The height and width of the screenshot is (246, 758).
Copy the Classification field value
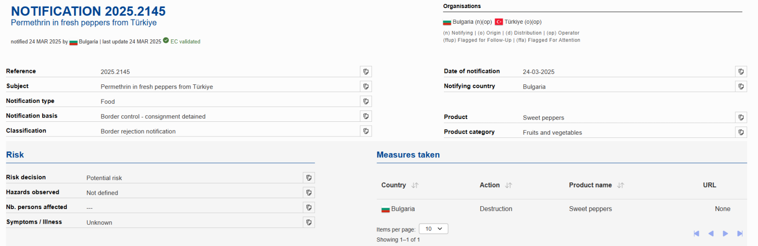pyautogui.click(x=366, y=131)
